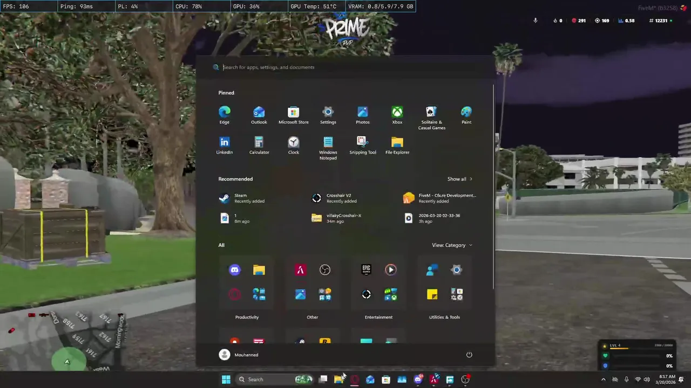This screenshot has height=388, width=691.
Task: Click the Start menu vertical scrollbar
Action: pos(493,186)
